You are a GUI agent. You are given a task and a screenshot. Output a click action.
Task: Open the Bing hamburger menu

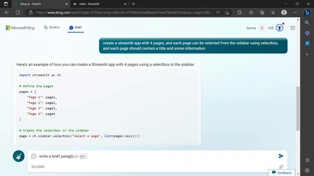[292, 28]
